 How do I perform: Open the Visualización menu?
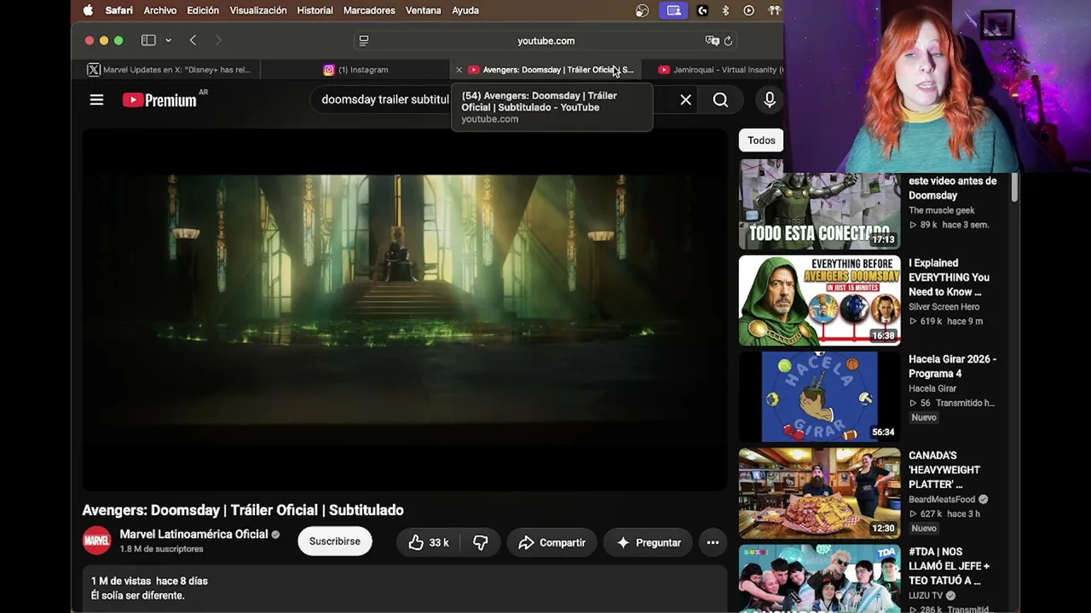tap(258, 10)
